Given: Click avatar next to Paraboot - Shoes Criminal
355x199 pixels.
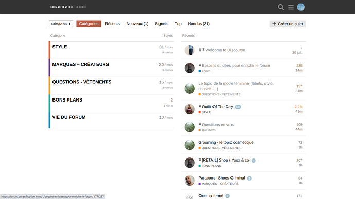Looking at the screenshot, I should coord(189,181).
